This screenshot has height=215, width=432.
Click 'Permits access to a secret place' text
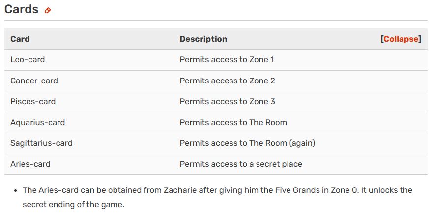point(241,164)
